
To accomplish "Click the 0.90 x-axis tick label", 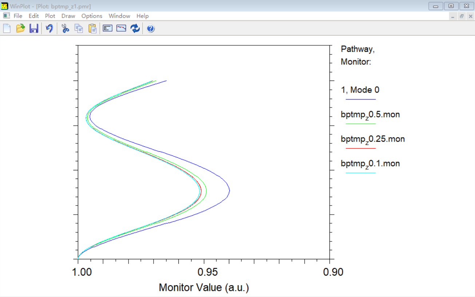I will (333, 272).
